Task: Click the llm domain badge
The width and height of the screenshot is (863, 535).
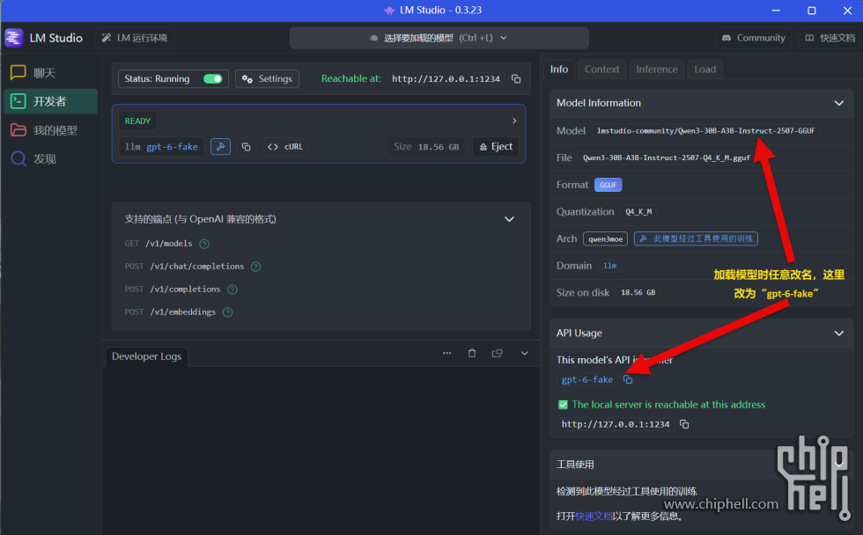Action: click(x=609, y=266)
